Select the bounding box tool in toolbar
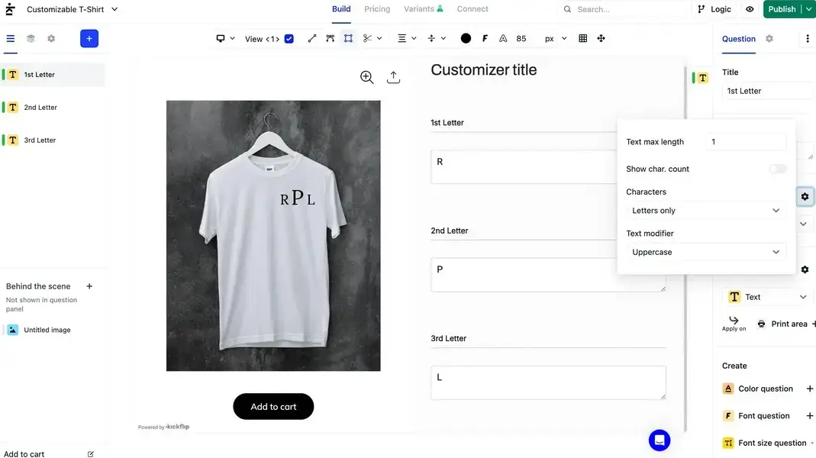 click(x=348, y=38)
